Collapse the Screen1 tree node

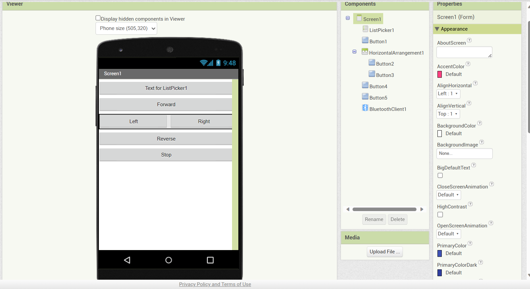click(348, 18)
